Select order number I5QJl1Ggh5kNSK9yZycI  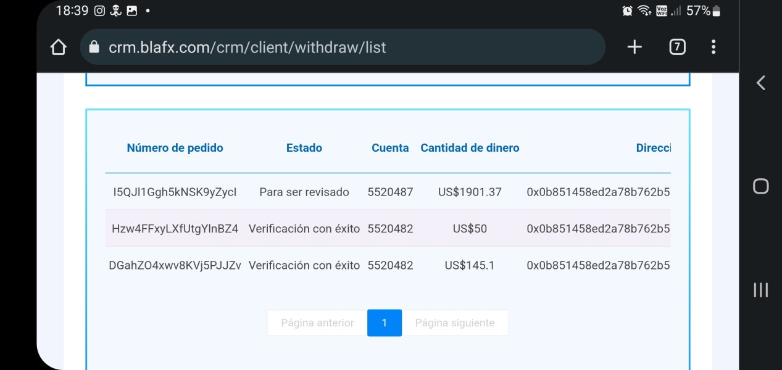click(175, 192)
